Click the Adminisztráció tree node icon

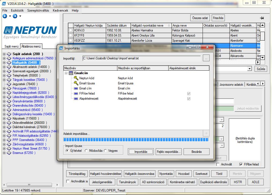tap(9, 110)
